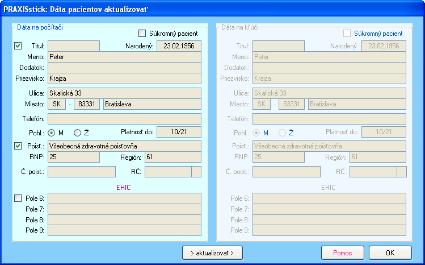
Task: Uncheck the Titul checkbox
Action: click(x=18, y=46)
